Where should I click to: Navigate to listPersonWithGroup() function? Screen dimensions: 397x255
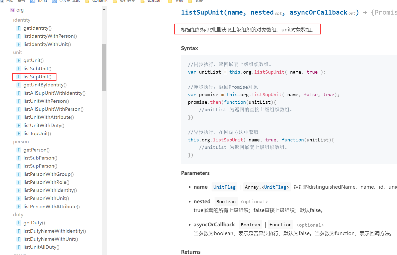(x=48, y=174)
